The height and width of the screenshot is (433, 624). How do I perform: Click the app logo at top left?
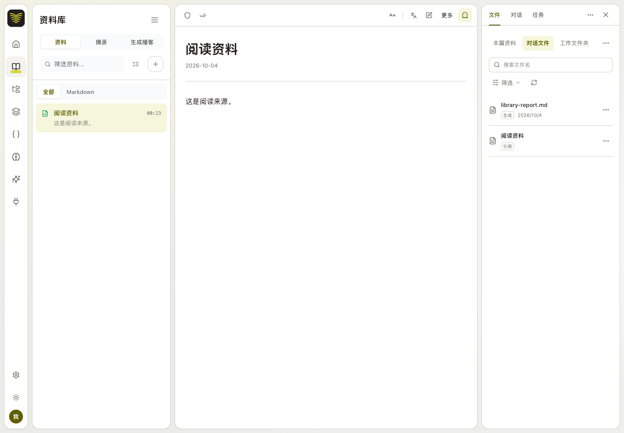tap(16, 18)
